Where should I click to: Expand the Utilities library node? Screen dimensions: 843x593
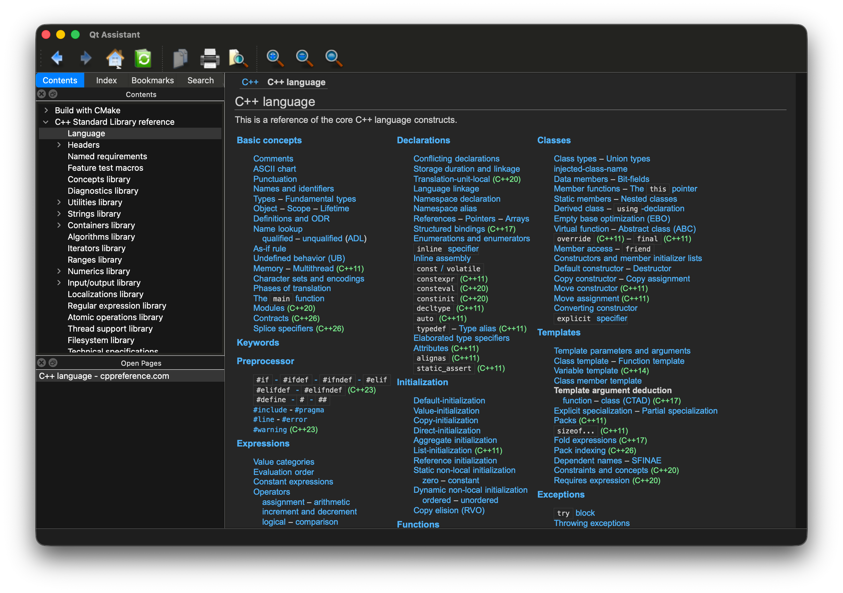(x=59, y=202)
